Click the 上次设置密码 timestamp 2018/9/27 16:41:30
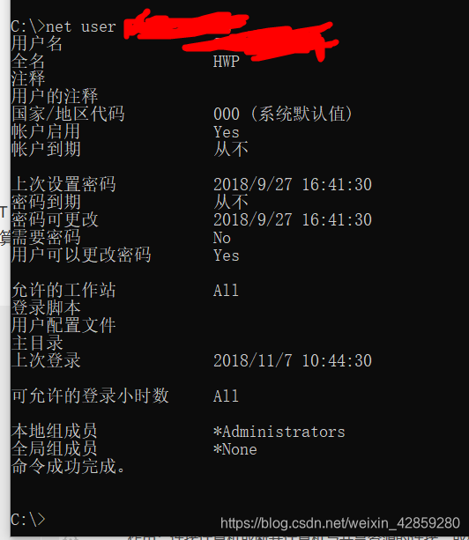This screenshot has height=540, width=469. coord(293,185)
